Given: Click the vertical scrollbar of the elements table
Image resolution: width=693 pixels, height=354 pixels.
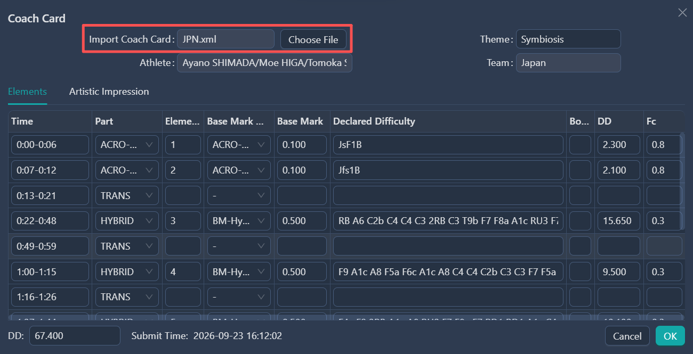Looking at the screenshot, I should click(x=682, y=181).
